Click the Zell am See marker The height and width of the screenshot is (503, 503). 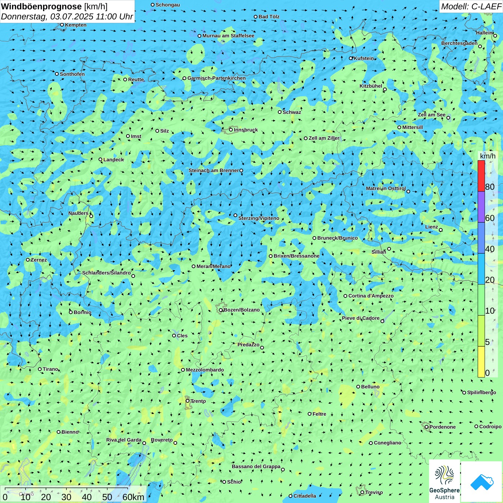448,118
